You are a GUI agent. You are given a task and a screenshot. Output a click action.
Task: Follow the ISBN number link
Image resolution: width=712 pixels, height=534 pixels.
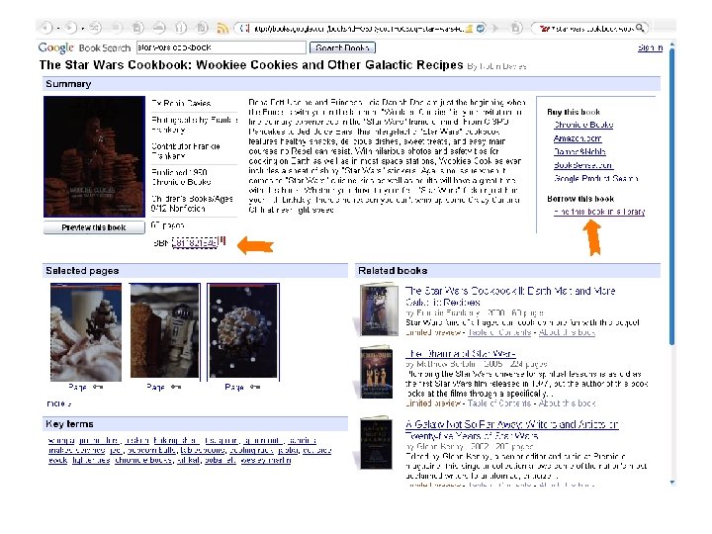195,243
